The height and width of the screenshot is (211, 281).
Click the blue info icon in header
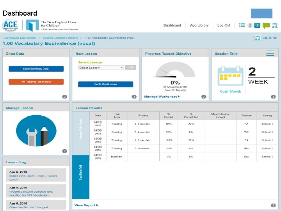click(x=257, y=25)
